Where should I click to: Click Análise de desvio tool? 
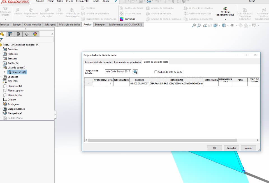point(131,8)
